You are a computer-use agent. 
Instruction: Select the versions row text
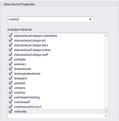tap(19, 88)
